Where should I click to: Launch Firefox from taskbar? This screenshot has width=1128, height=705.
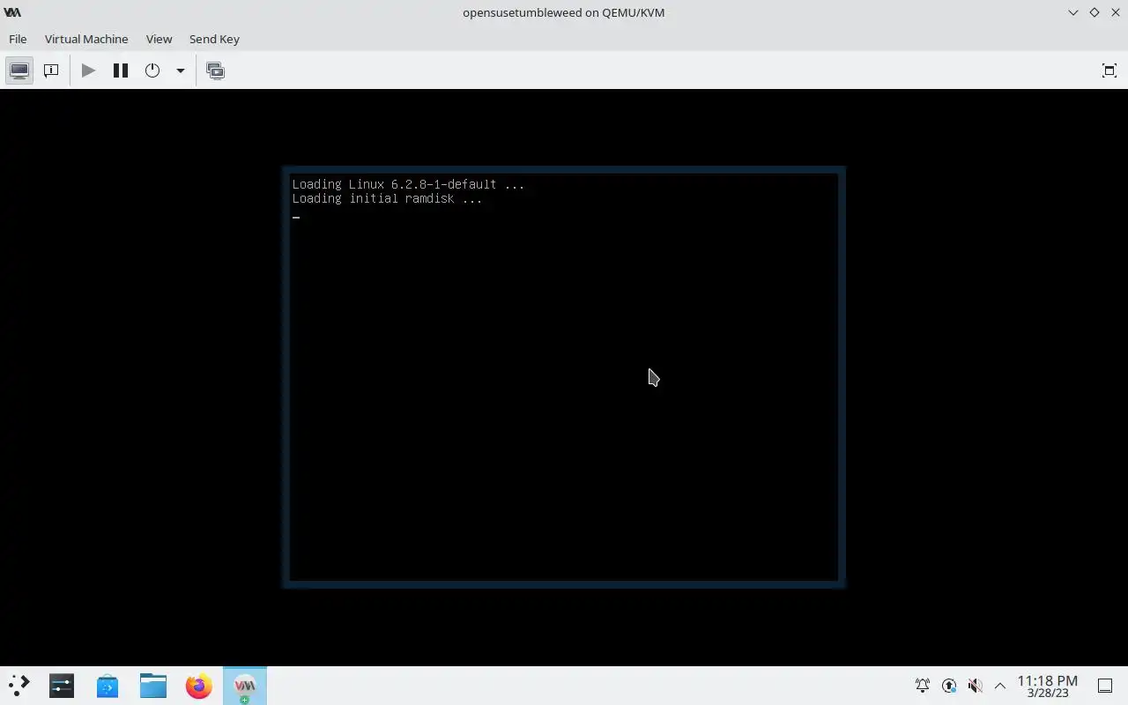pyautogui.click(x=199, y=686)
